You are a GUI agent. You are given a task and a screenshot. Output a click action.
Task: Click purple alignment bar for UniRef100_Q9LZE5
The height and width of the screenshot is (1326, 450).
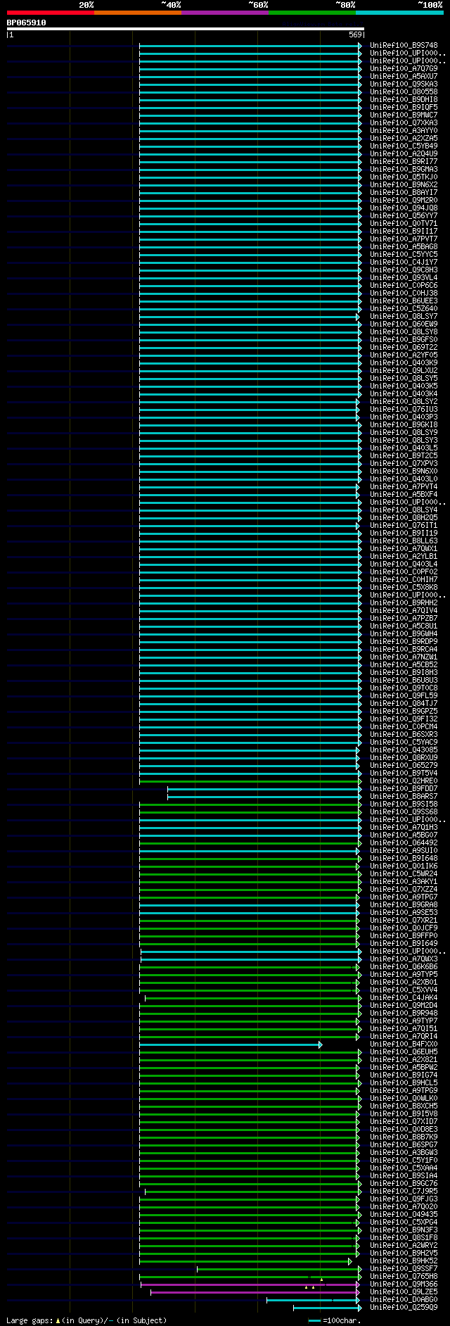pyautogui.click(x=255, y=1292)
